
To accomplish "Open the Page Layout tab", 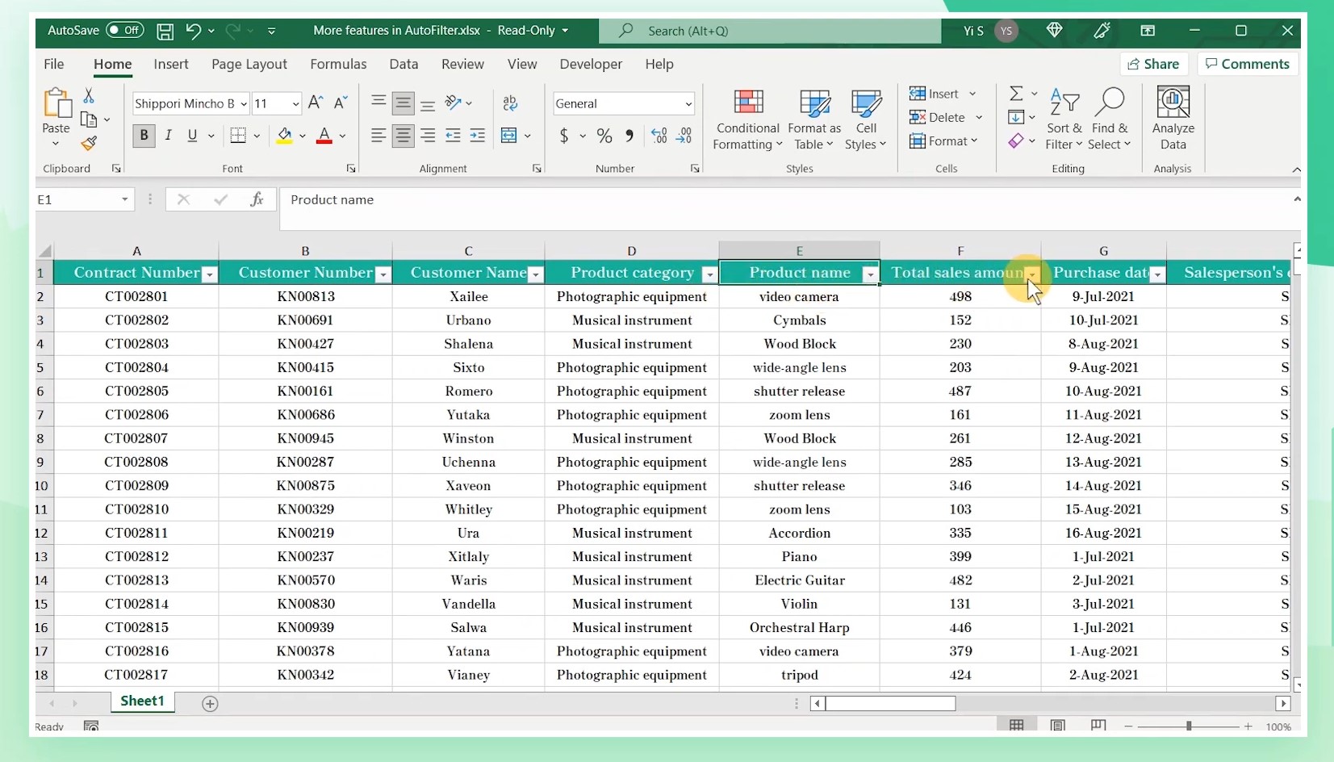I will click(x=249, y=64).
